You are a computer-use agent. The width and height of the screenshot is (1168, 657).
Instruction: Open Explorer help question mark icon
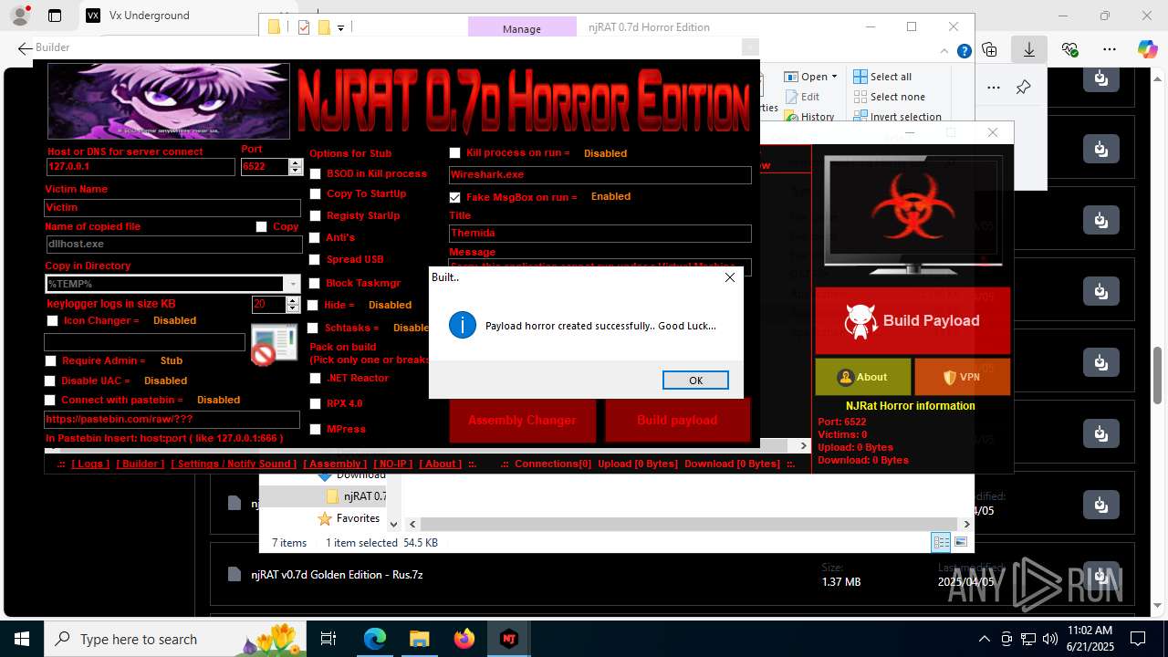pyautogui.click(x=964, y=52)
